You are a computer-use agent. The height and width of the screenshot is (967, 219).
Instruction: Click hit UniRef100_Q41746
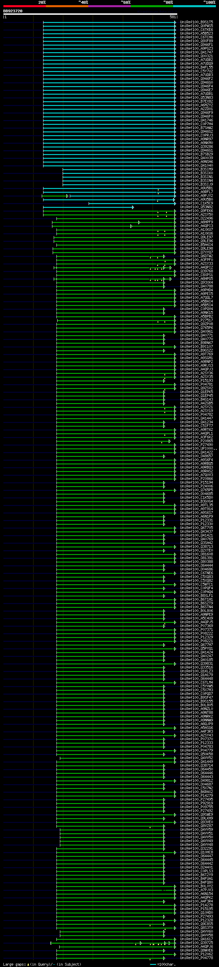[196, 120]
